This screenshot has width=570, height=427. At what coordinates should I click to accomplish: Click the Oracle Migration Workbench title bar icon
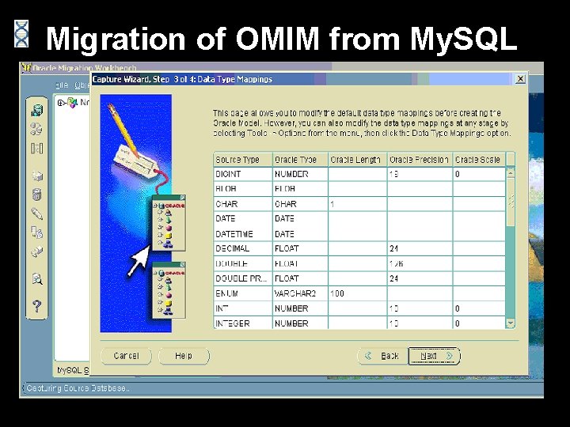(26, 68)
